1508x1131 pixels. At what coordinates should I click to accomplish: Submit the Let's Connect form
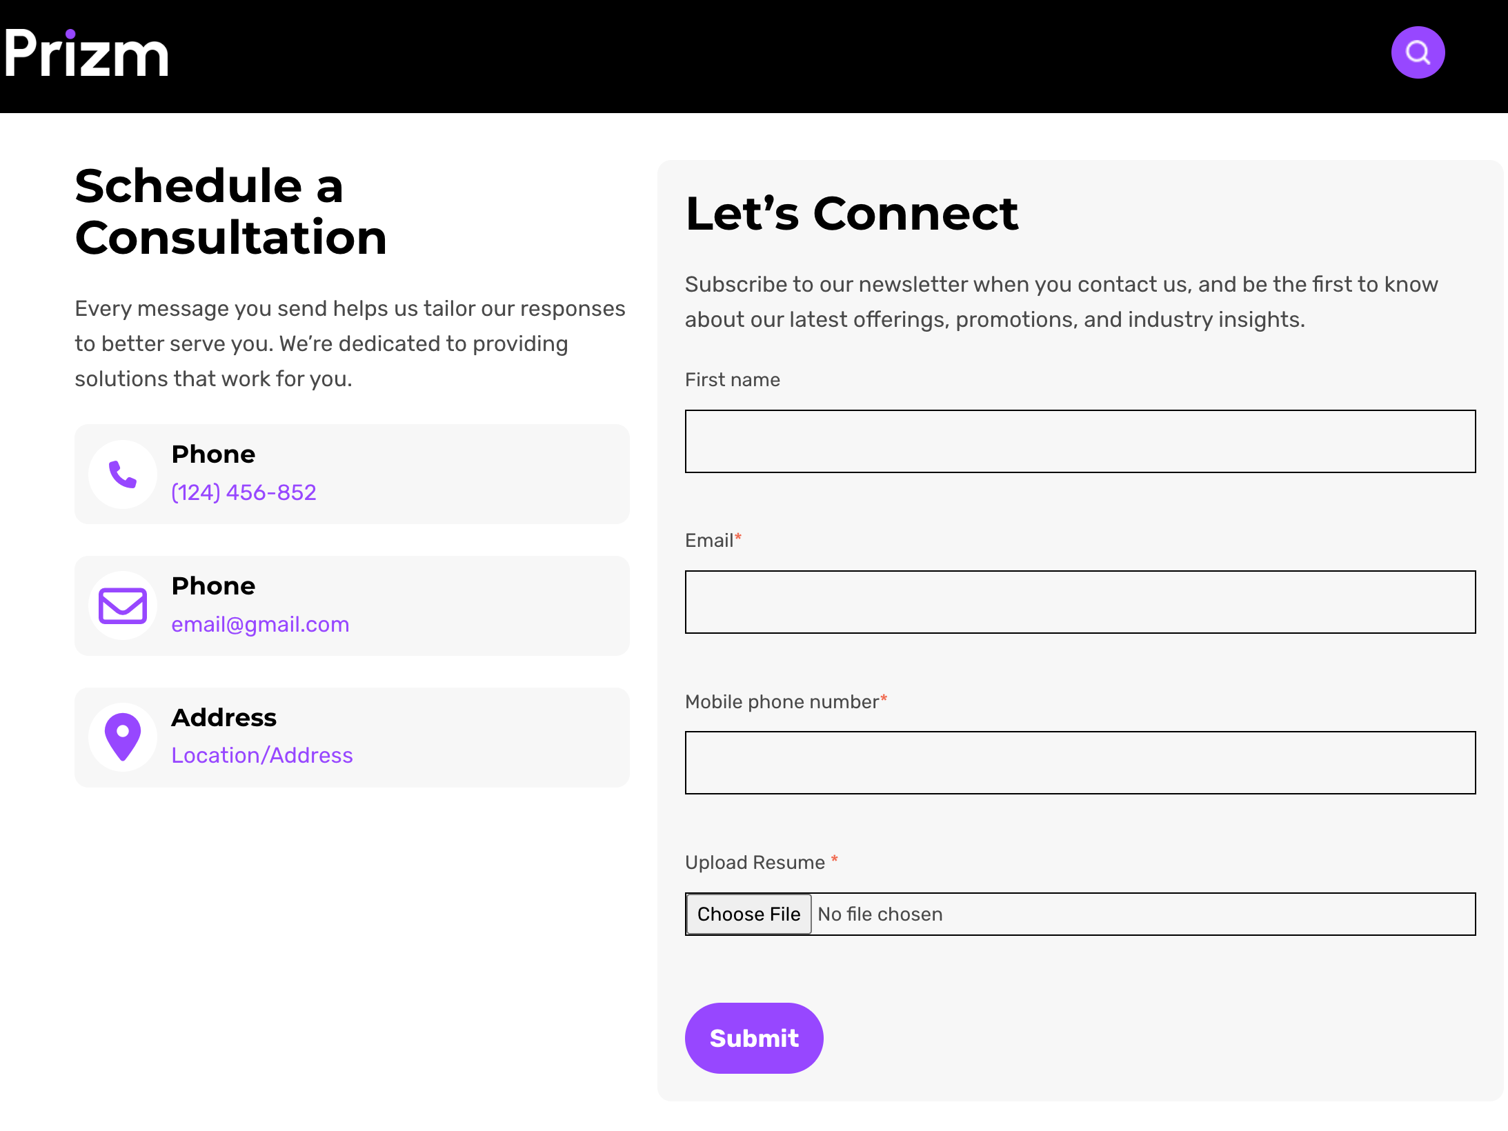tap(753, 1038)
